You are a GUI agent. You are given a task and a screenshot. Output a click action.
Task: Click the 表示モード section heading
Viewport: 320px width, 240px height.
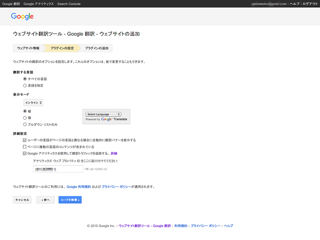click(21, 94)
